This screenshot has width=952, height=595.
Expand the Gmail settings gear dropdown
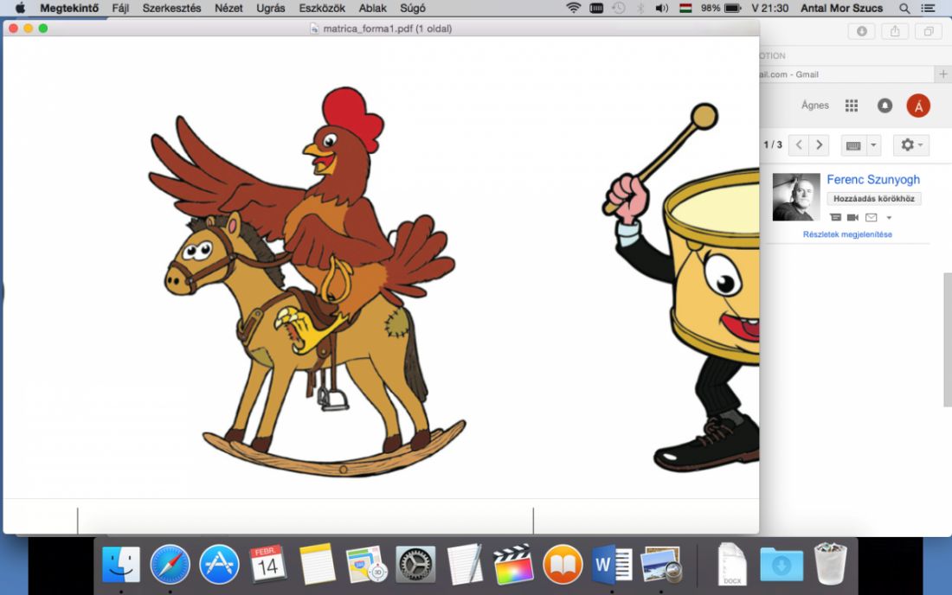[911, 145]
